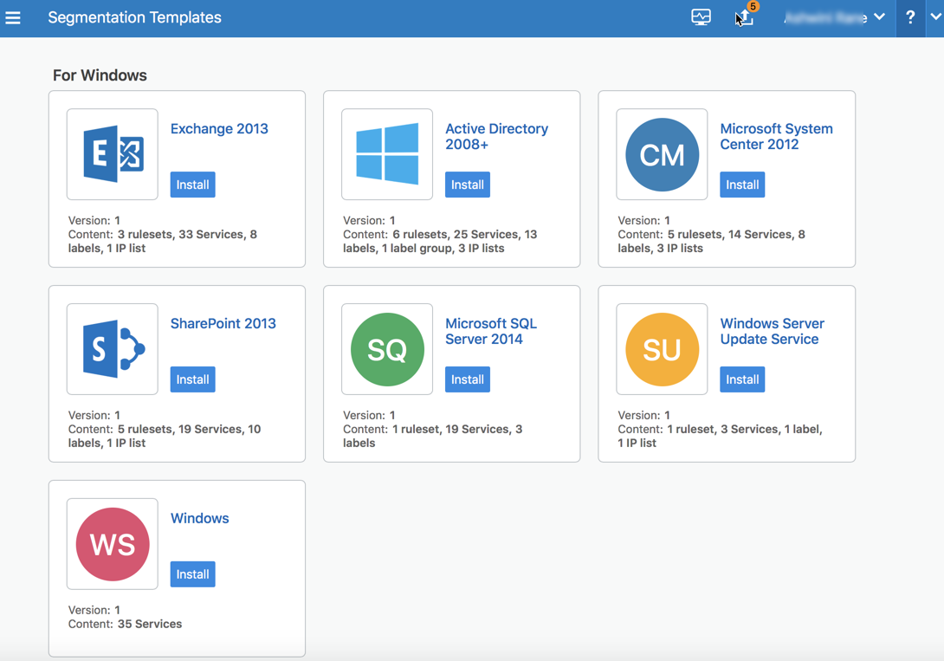Click the Active Directory Windows logo icon
This screenshot has height=661, width=944.
[387, 154]
